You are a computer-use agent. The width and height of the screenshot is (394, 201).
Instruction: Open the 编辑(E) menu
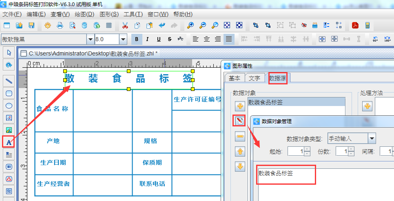click(x=36, y=14)
